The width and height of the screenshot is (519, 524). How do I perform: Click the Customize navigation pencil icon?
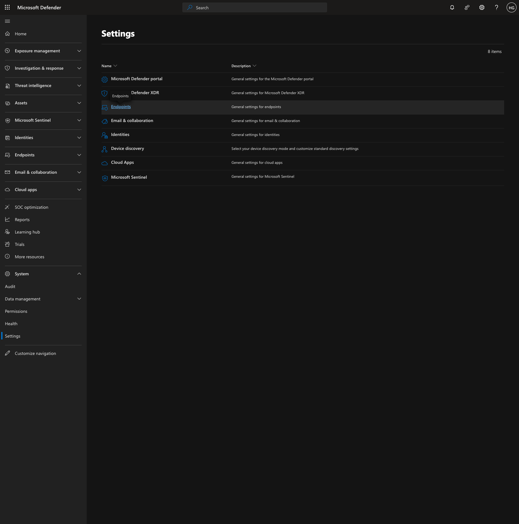(x=7, y=353)
